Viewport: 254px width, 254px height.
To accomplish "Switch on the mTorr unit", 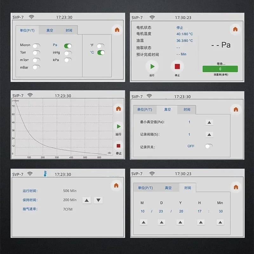I will [36, 60].
